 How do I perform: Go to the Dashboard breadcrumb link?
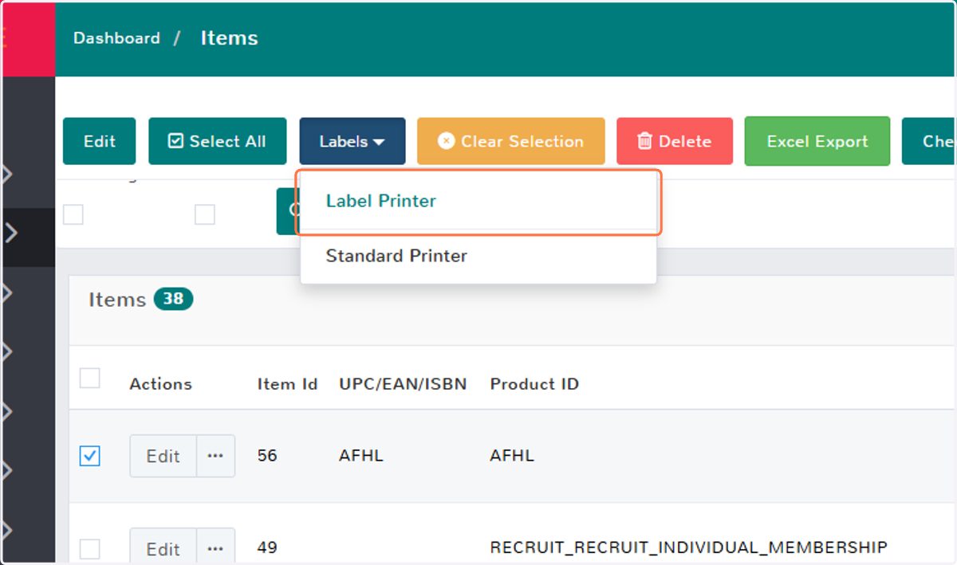116,38
